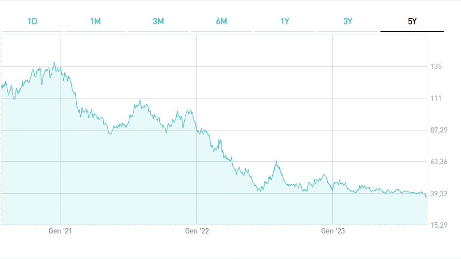Select the 1M range tab
461x259 pixels.
pos(96,21)
